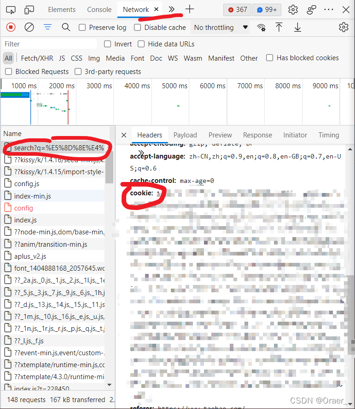Open the Preview tab

coord(220,135)
